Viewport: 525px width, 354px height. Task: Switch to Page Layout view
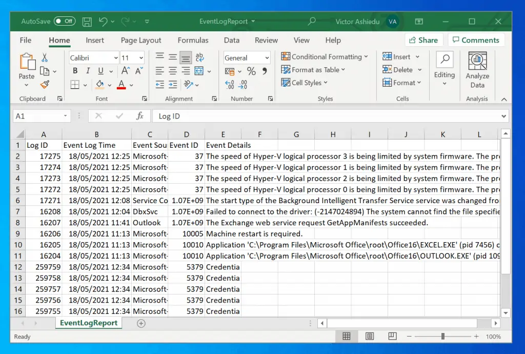[x=369, y=337]
